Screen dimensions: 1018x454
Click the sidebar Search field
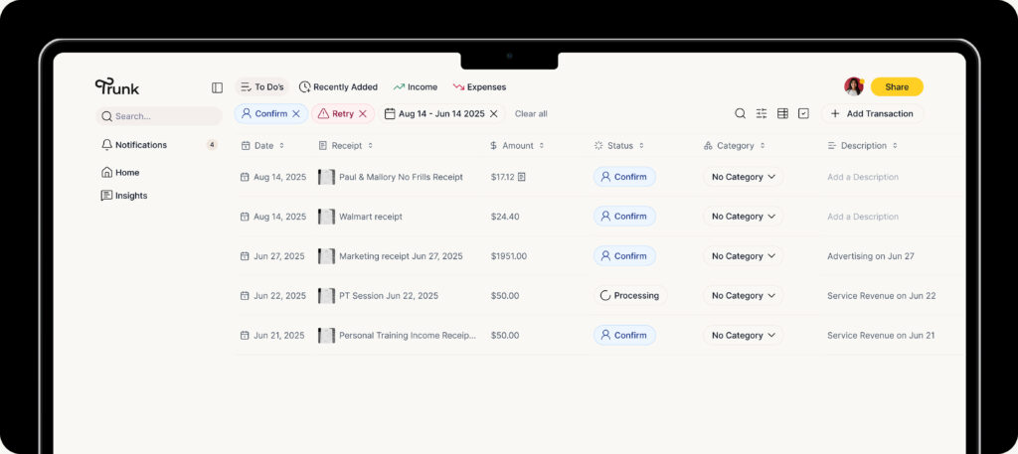(x=159, y=116)
